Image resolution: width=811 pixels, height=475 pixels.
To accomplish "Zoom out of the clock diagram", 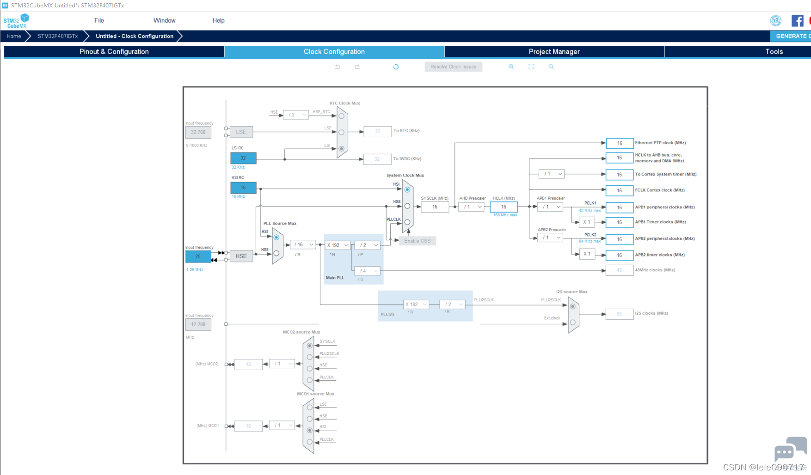I will tap(551, 67).
